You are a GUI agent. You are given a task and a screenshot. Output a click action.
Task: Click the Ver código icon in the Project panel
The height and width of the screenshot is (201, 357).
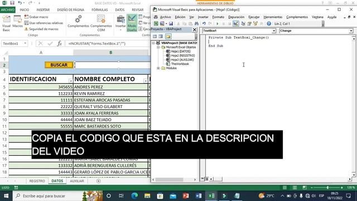[x=155, y=36]
